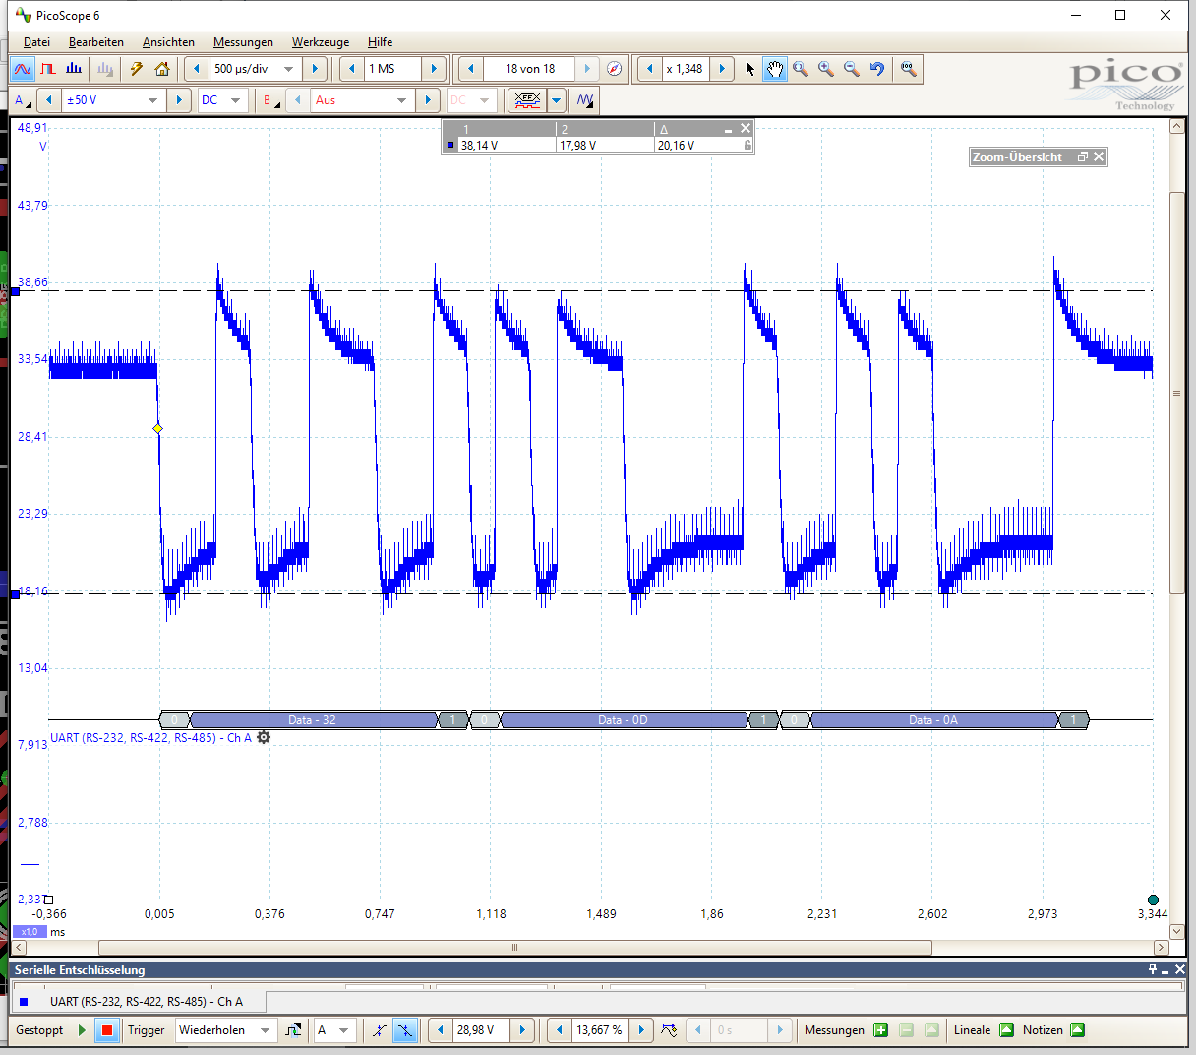Close the Zoom-Übersicht panel

pos(1099,156)
